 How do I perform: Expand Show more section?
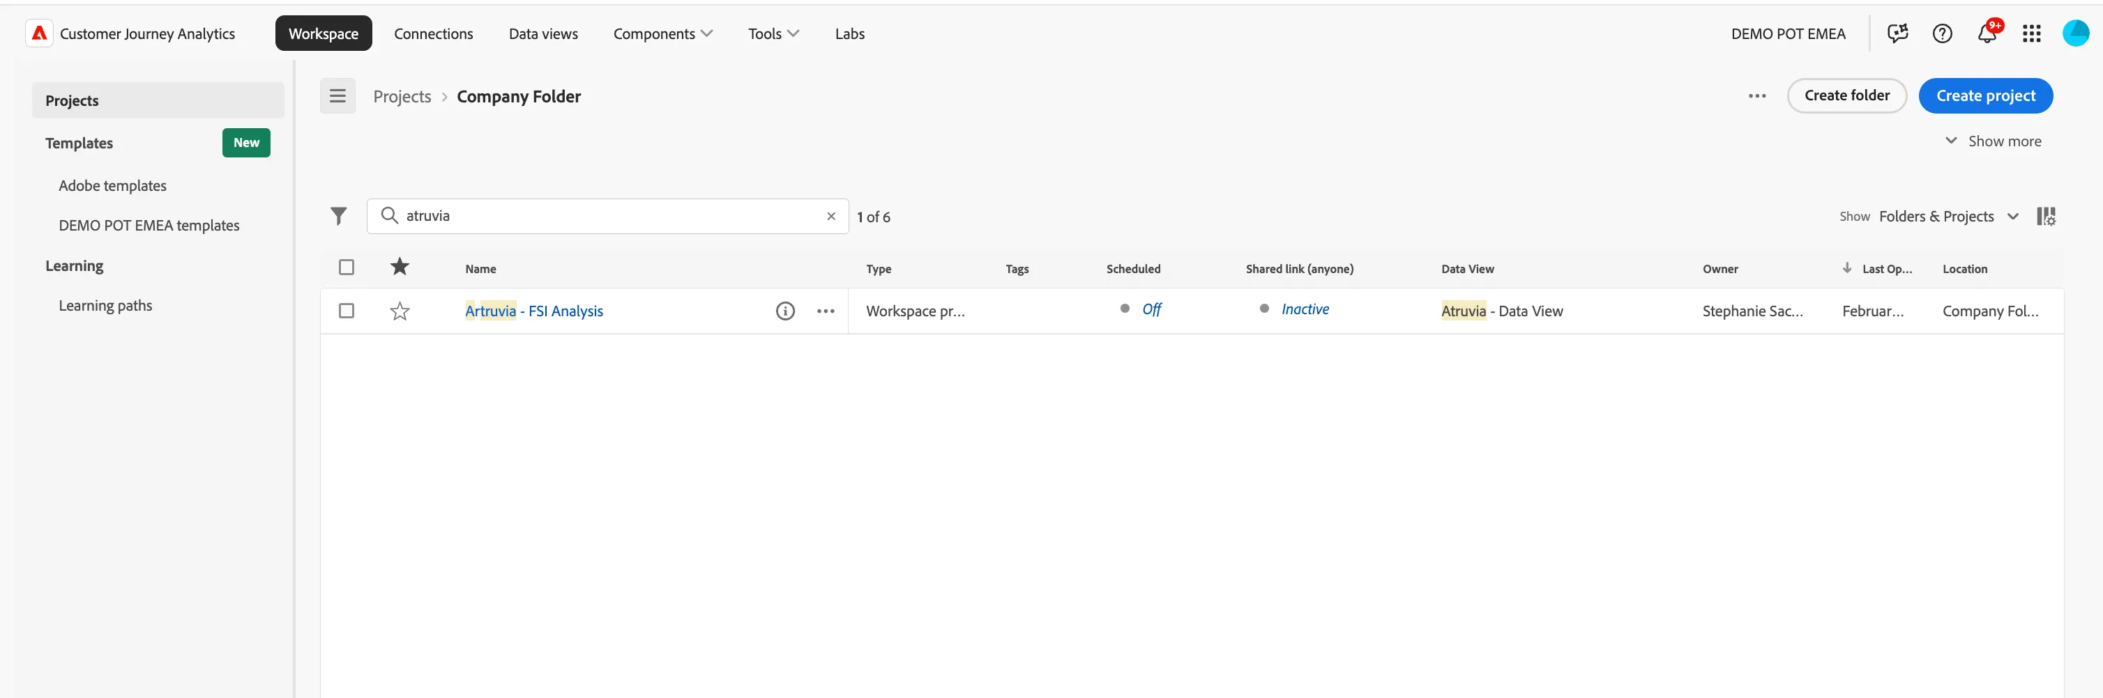click(x=1993, y=141)
